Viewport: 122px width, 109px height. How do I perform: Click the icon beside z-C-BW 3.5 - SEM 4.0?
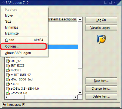pos(8,89)
